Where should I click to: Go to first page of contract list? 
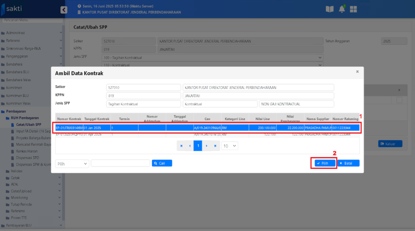(x=181, y=146)
